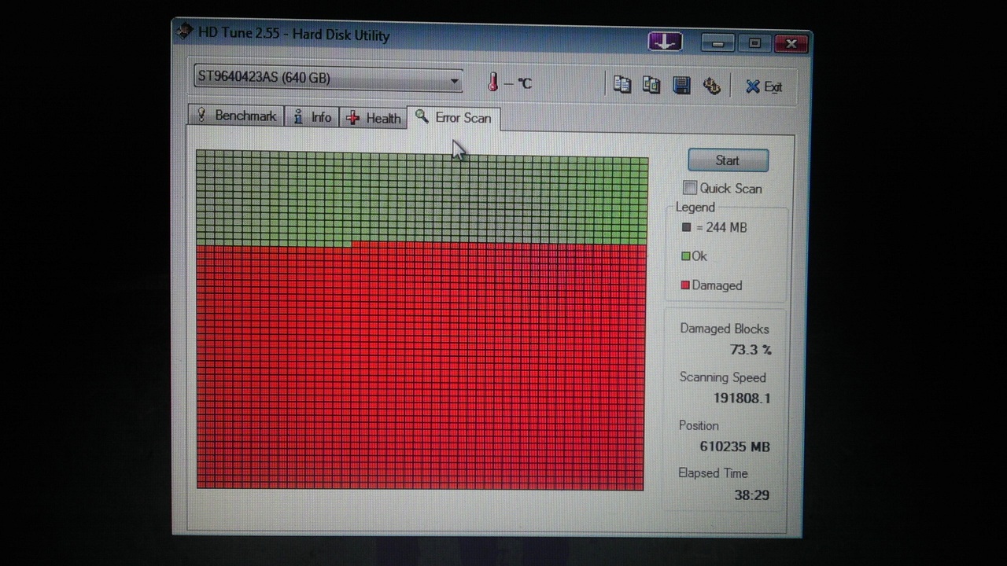1007x566 pixels.
Task: Enable the Quick Scan checkbox
Action: pos(690,188)
